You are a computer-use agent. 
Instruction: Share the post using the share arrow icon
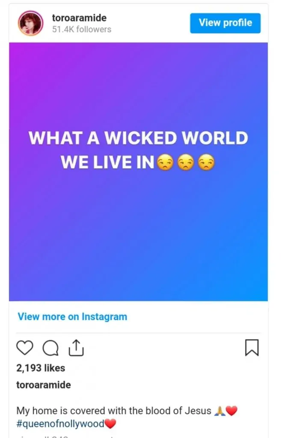tap(76, 348)
